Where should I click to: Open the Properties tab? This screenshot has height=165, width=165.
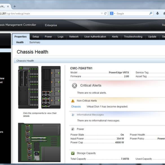tap(21, 37)
